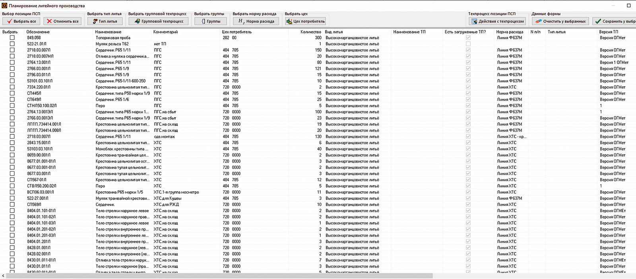This screenshot has width=636, height=279.
Task: Select the cell Топориковая проба
Action: pyautogui.click(x=113, y=38)
